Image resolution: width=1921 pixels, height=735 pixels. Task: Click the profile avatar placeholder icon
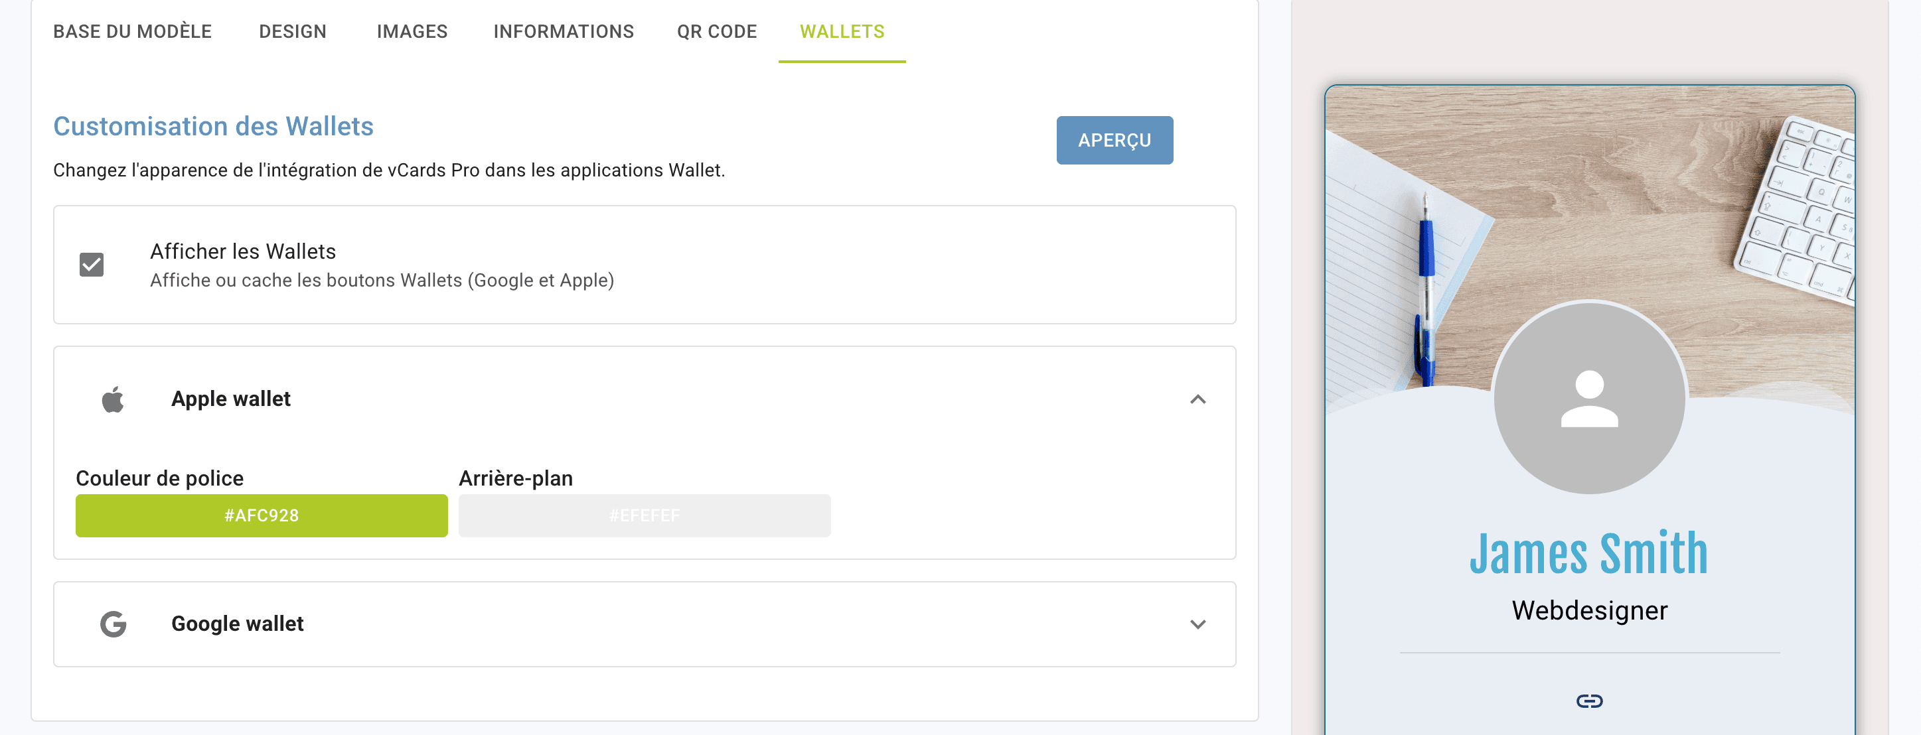coord(1588,398)
